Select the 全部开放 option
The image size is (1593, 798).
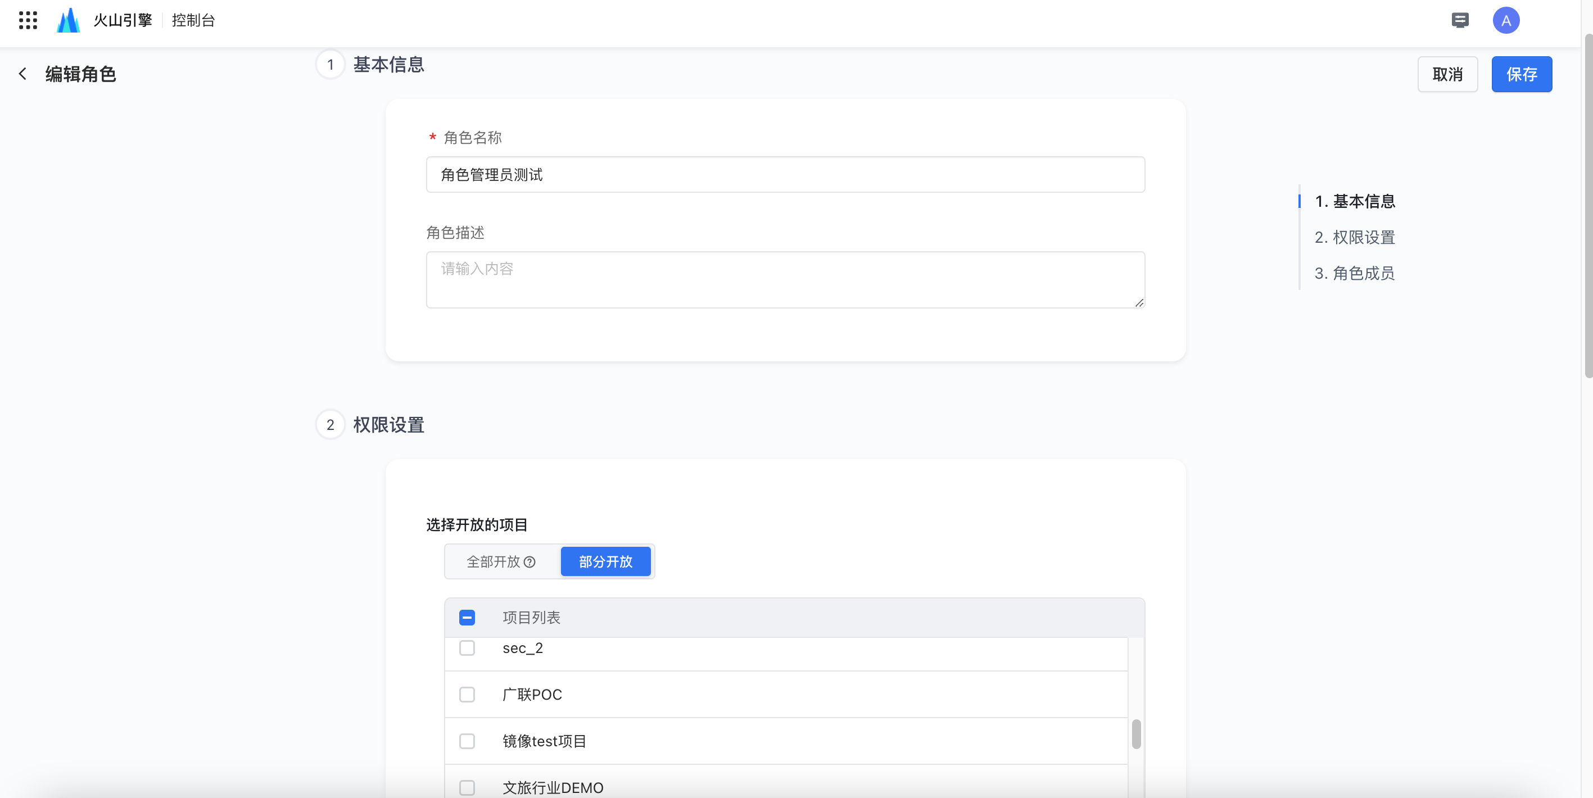pos(494,562)
